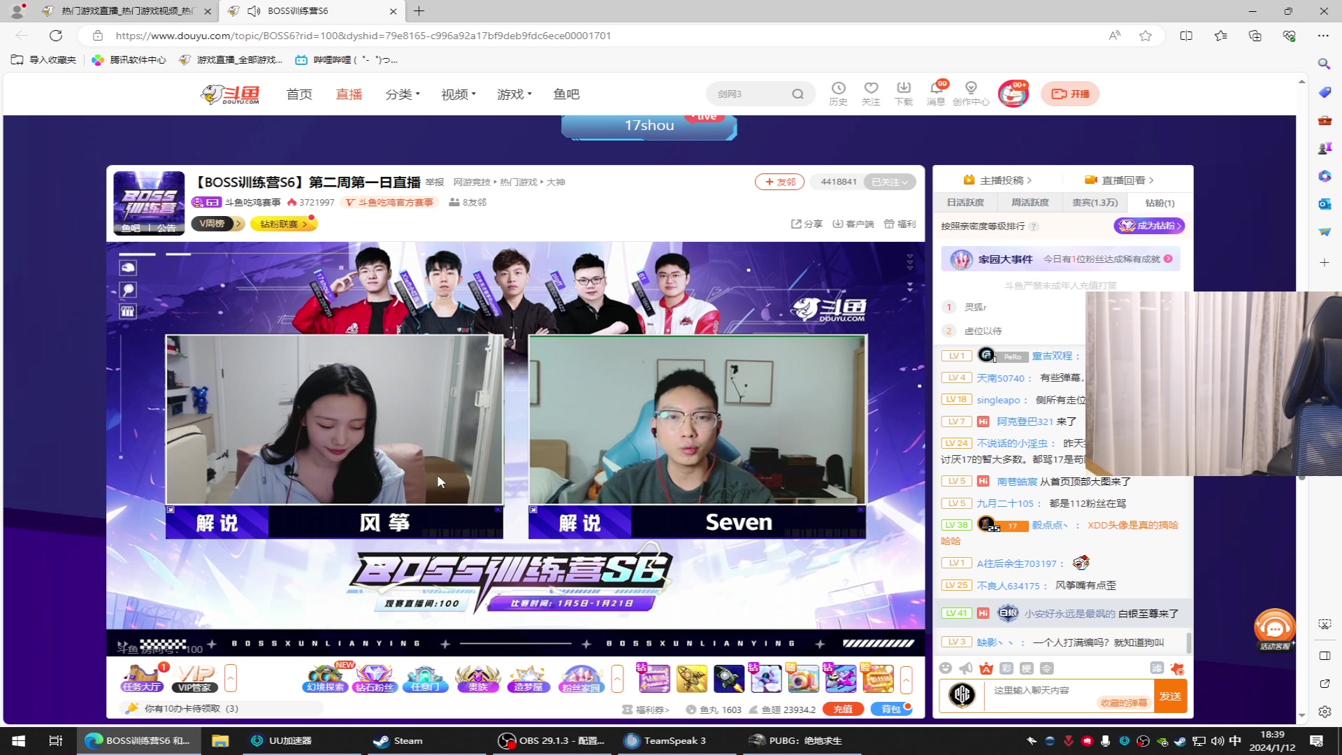Open the 历史 history icon
Image resolution: width=1342 pixels, height=755 pixels.
tap(838, 93)
